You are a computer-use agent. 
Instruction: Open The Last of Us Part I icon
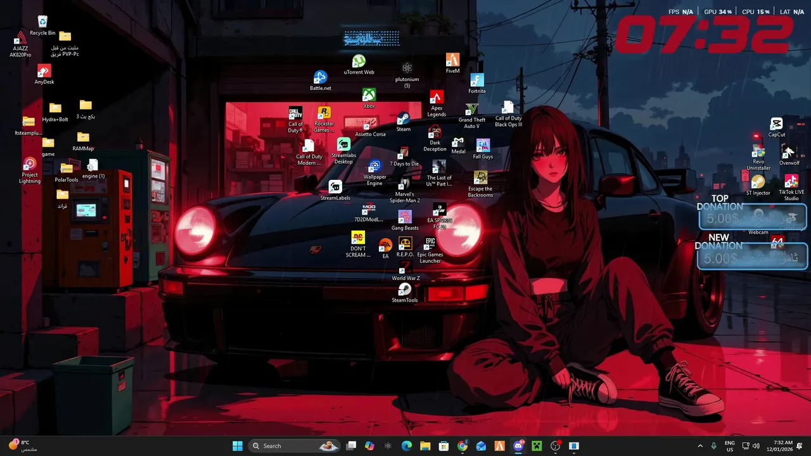439,174
